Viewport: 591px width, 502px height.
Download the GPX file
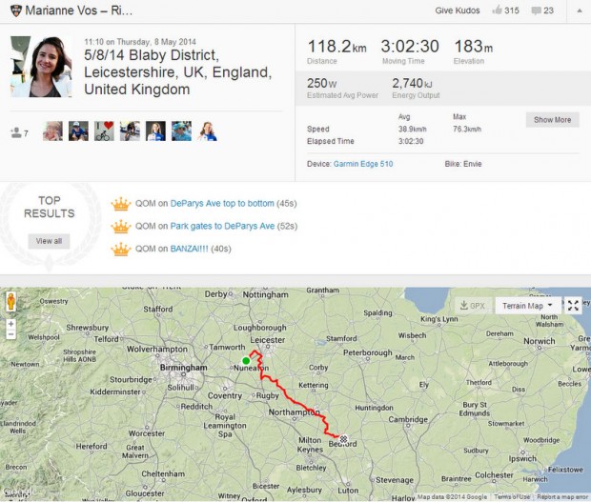coord(471,306)
